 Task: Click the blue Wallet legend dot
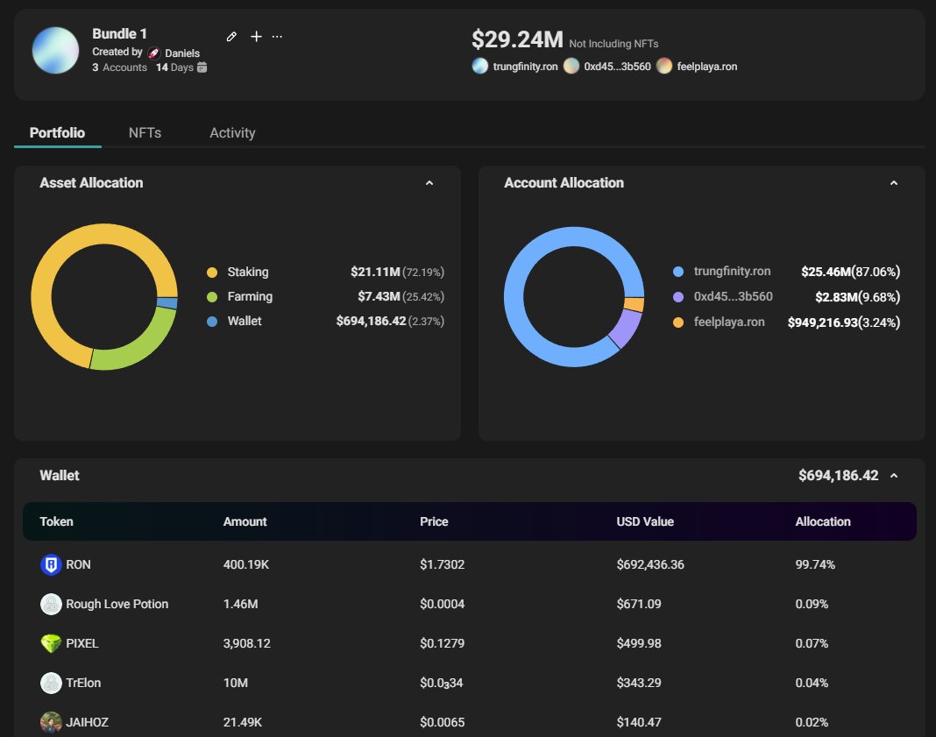[212, 321]
